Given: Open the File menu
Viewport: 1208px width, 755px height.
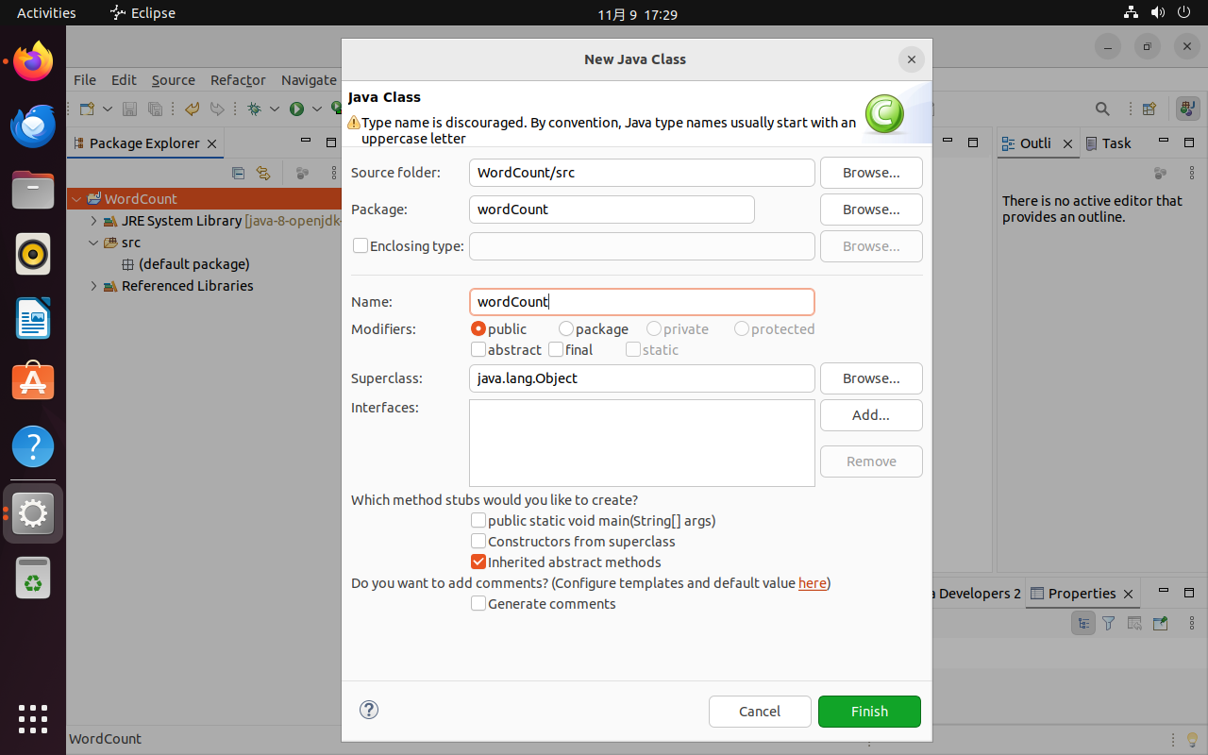Looking at the screenshot, I should 85,80.
